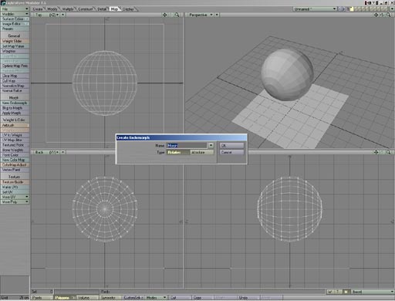
Task: Click the Set UV button
Action: (15, 192)
